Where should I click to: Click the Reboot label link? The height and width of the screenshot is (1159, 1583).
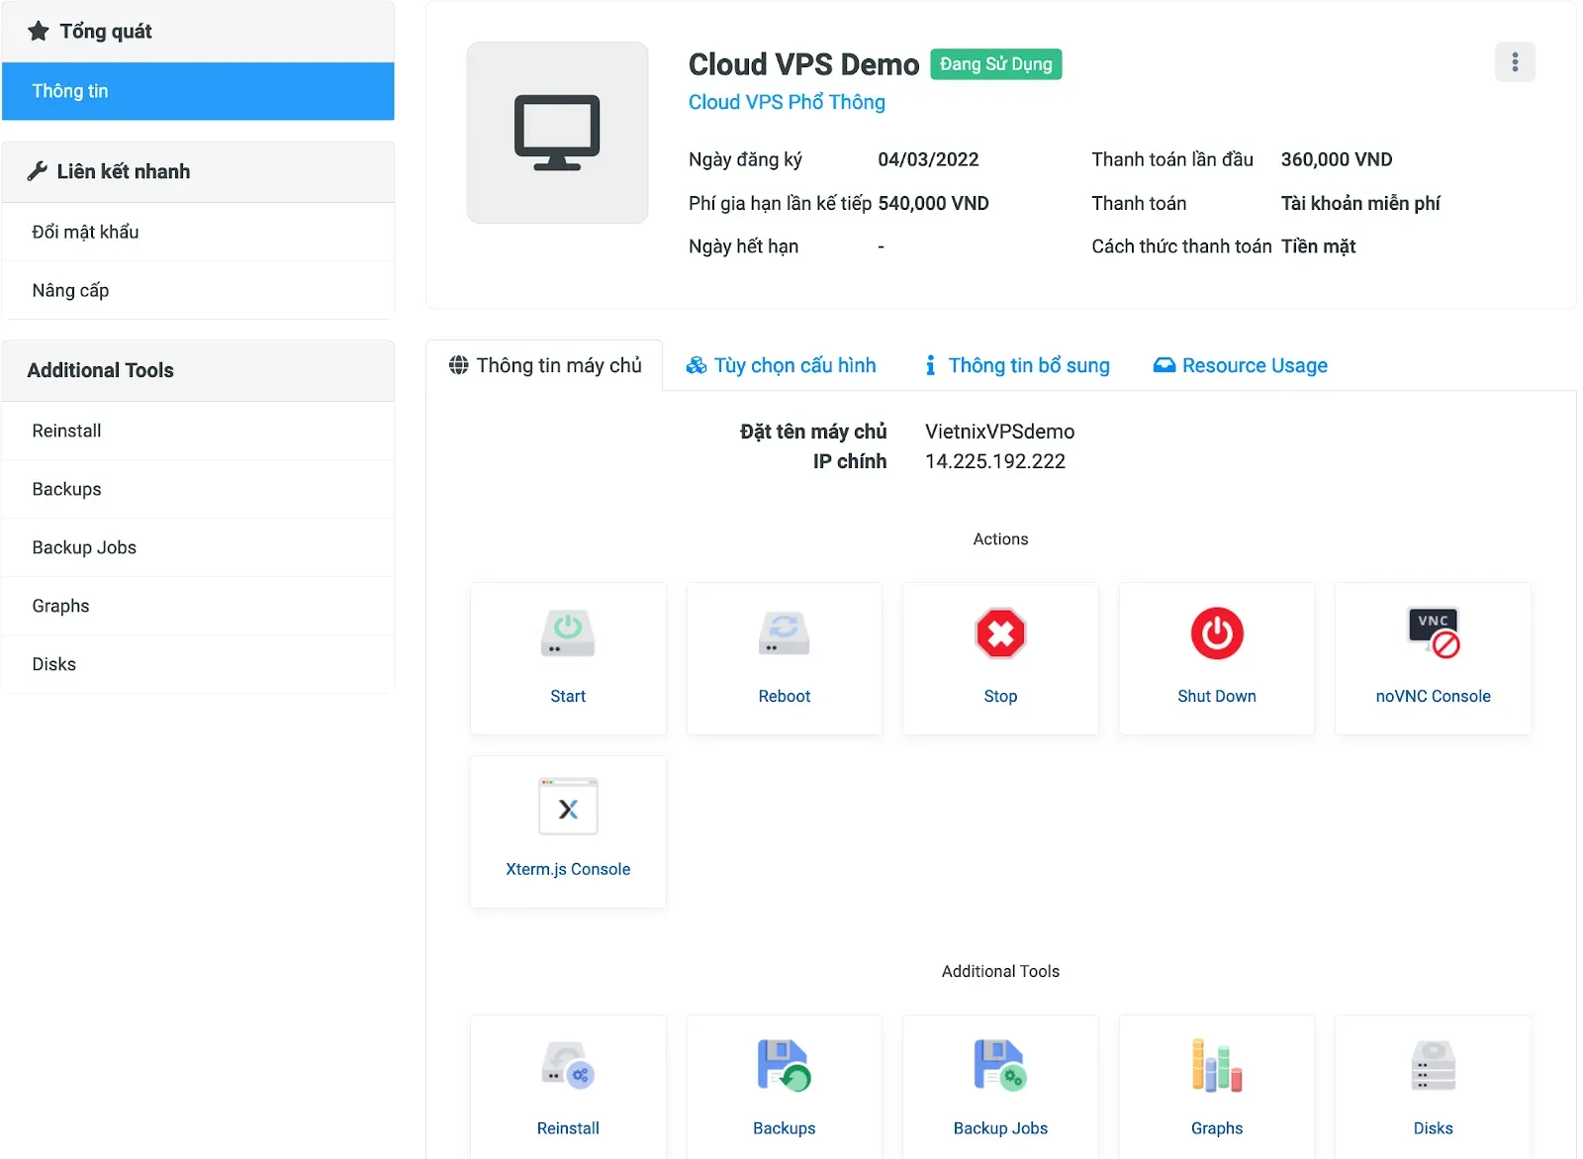tap(784, 696)
